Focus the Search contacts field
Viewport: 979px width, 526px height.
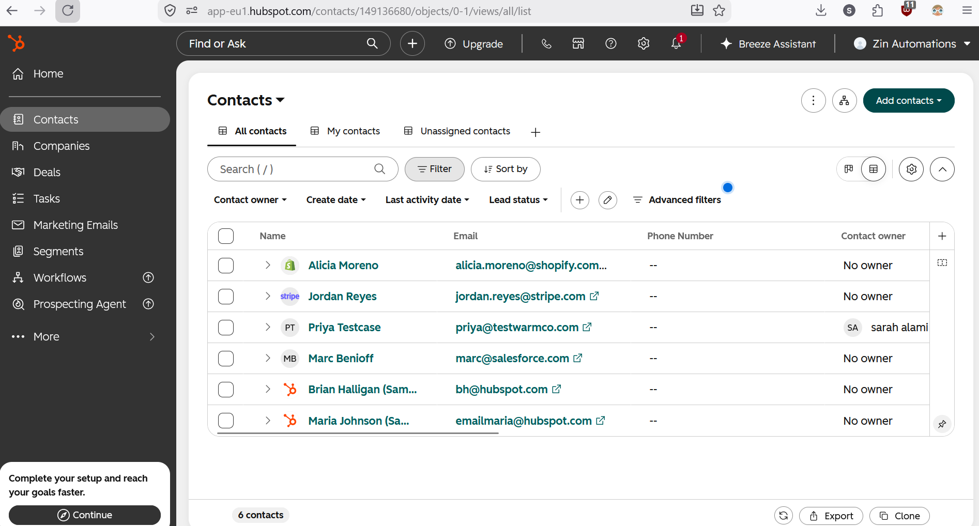303,169
